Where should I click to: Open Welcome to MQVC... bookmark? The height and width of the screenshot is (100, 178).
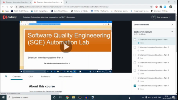coord(80,11)
